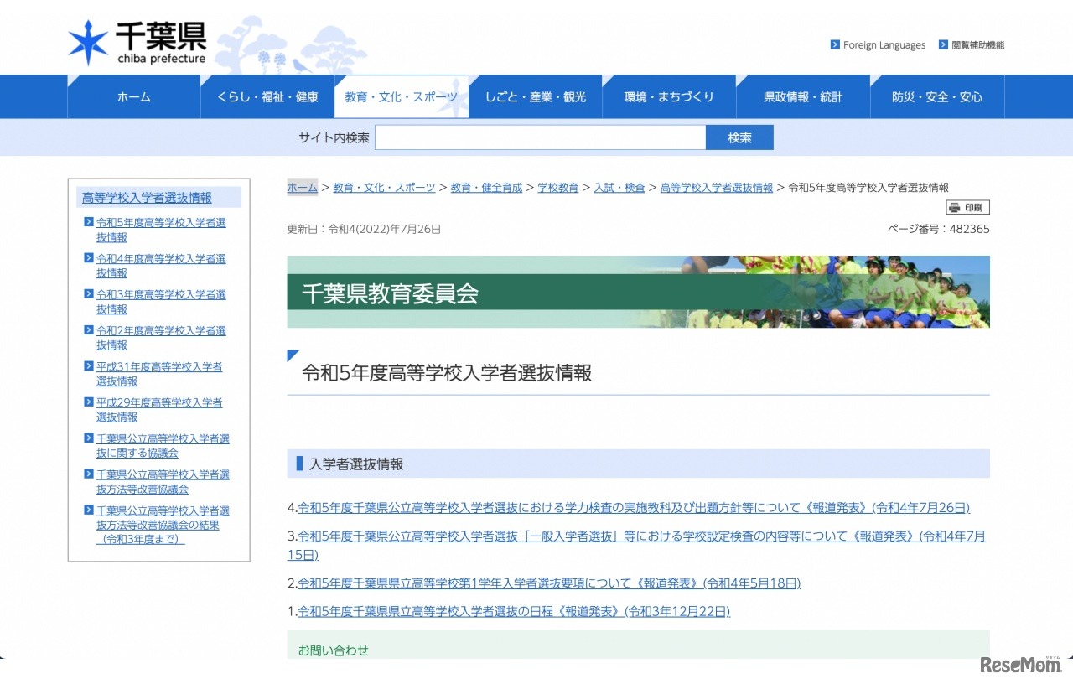
Task: Open the 学校教育 breadcrumb link
Action: point(558,187)
